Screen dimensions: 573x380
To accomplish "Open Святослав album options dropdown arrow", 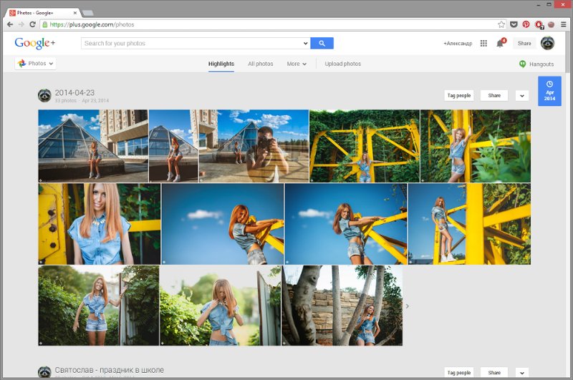I will (522, 373).
